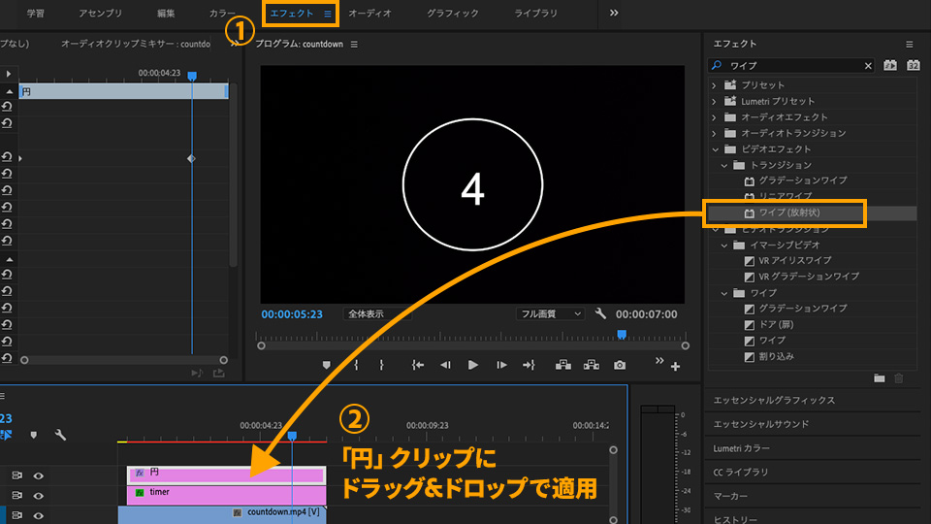Image resolution: width=931 pixels, height=524 pixels.
Task: Step back one frame
Action: coord(445,366)
